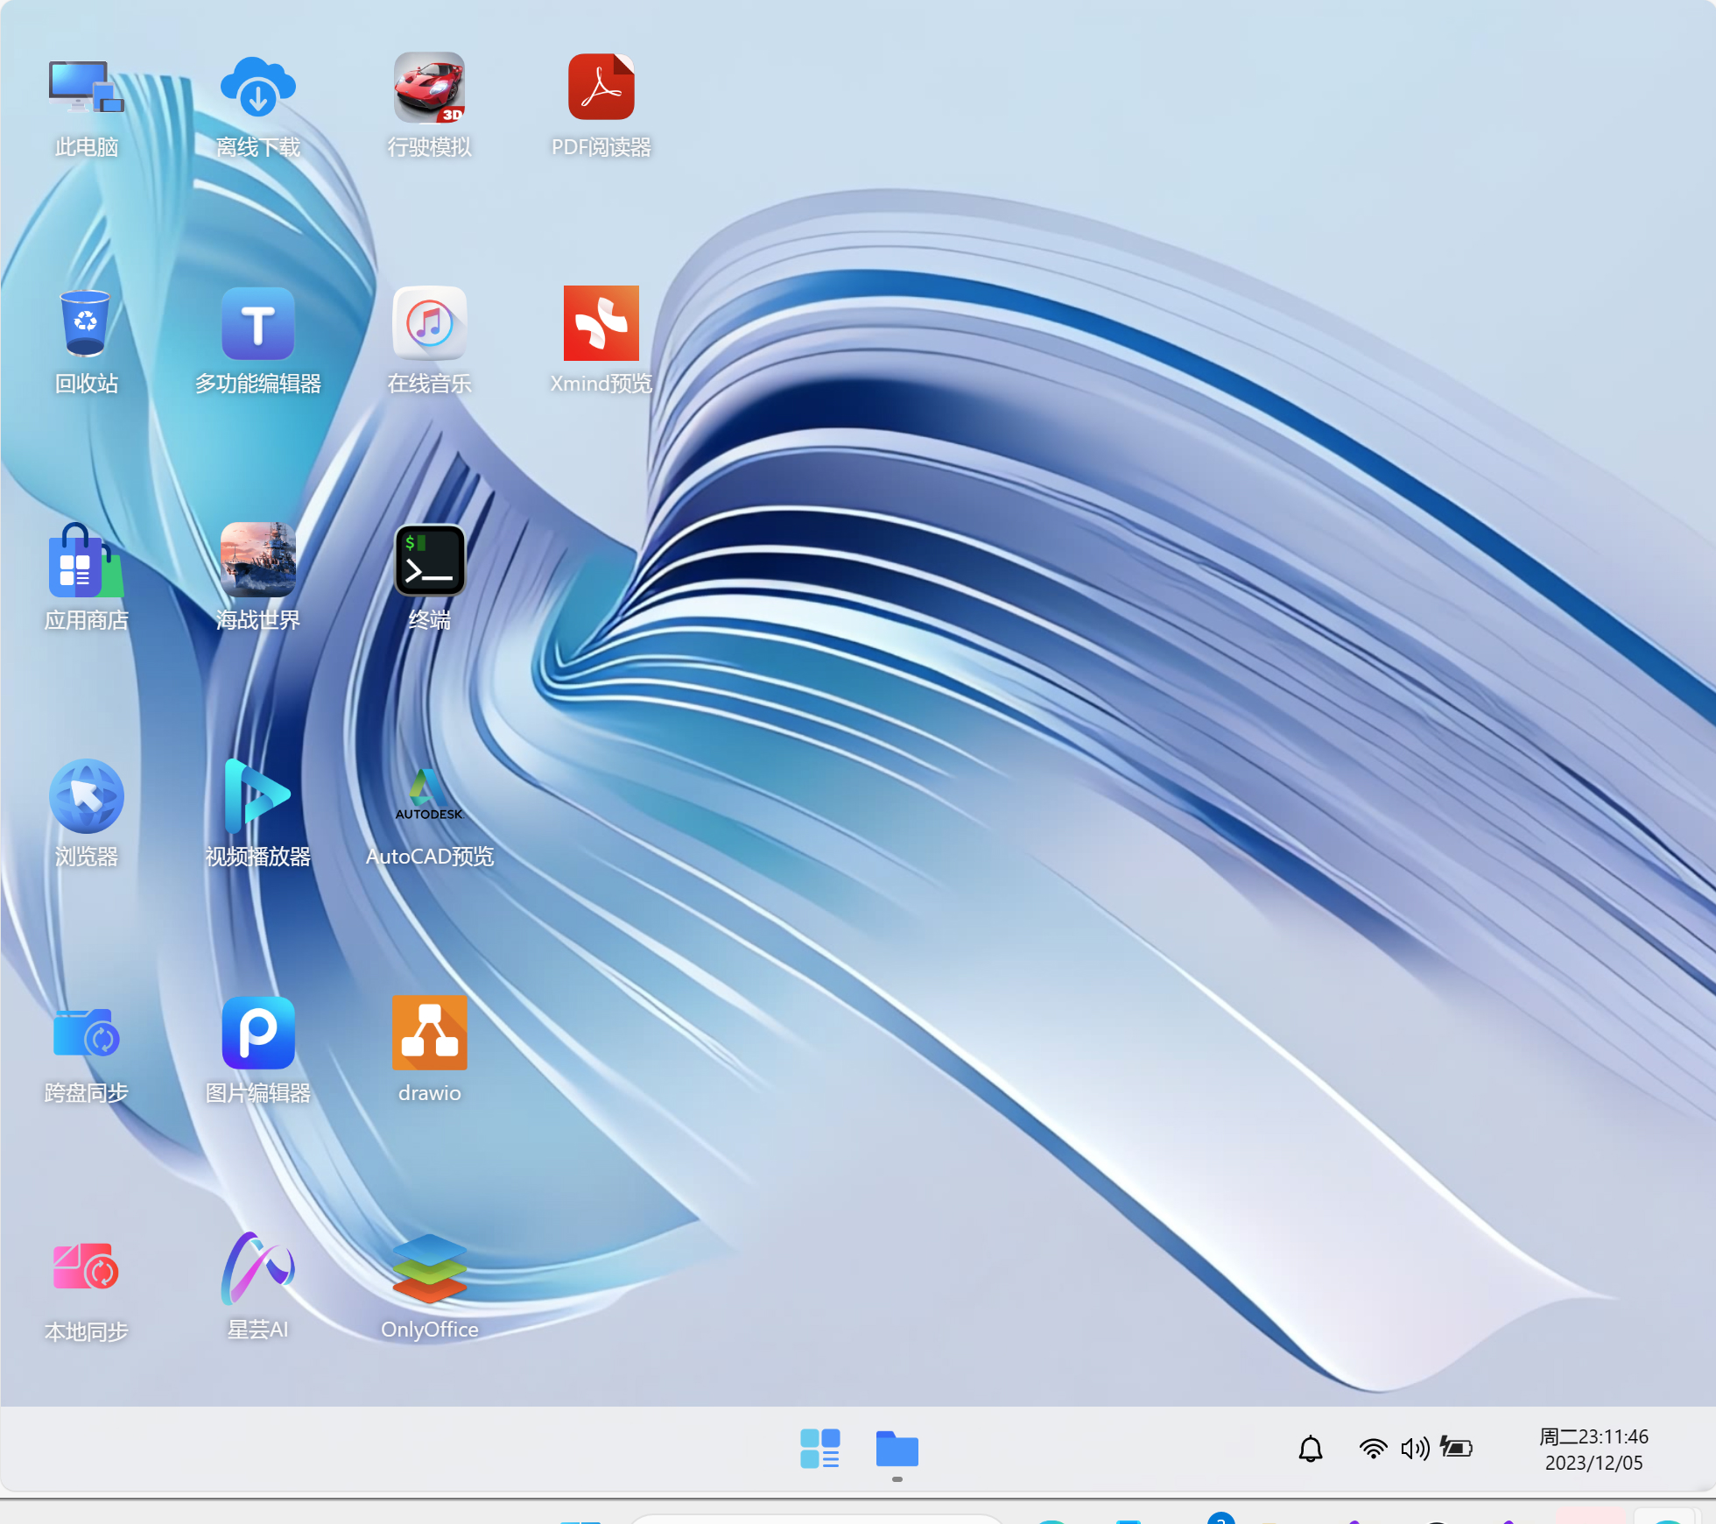Open Wi-Fi network settings in tray
Viewport: 1716px width, 1524px height.
pyautogui.click(x=1373, y=1449)
